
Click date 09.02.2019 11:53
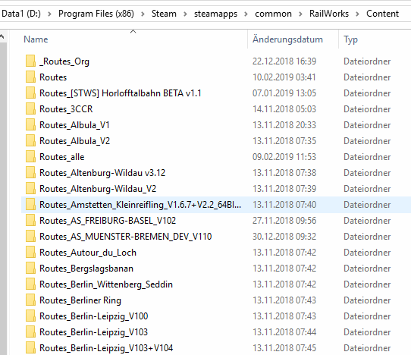[284, 157]
